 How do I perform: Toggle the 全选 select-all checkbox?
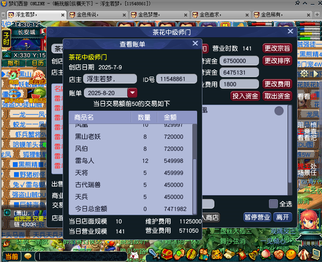point(273,204)
